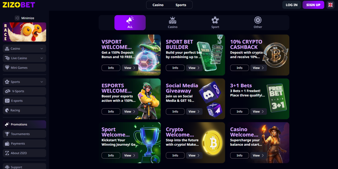Click the Racing horse icon
This screenshot has height=169, width=338.
pyautogui.click(x=7, y=110)
